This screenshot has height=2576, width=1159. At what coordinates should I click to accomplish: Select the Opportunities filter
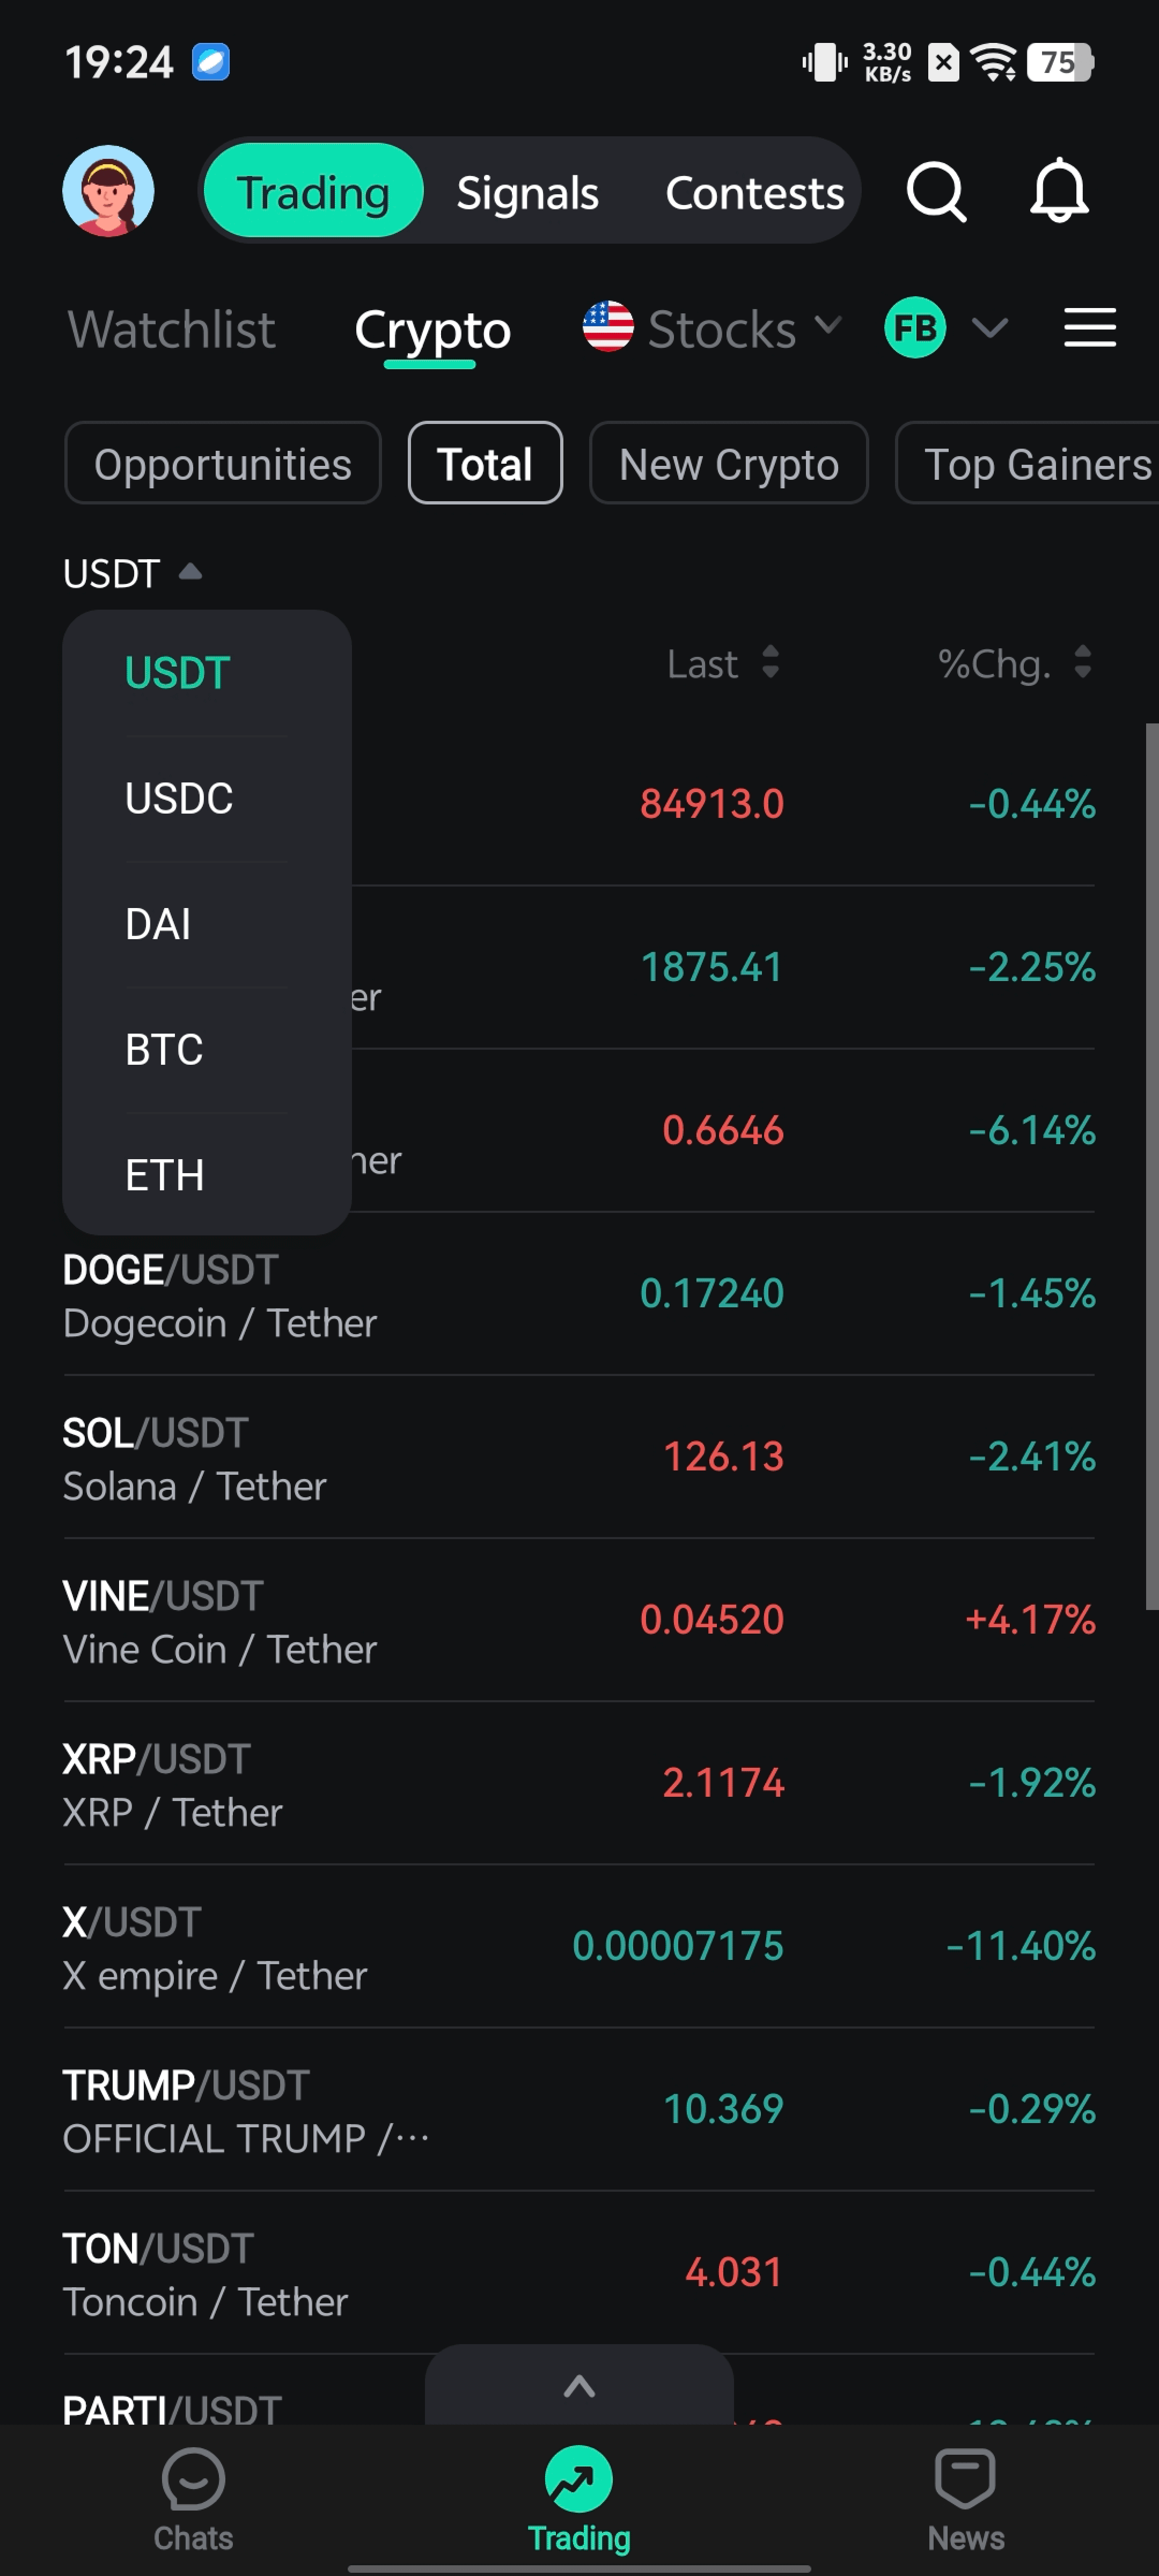click(222, 464)
